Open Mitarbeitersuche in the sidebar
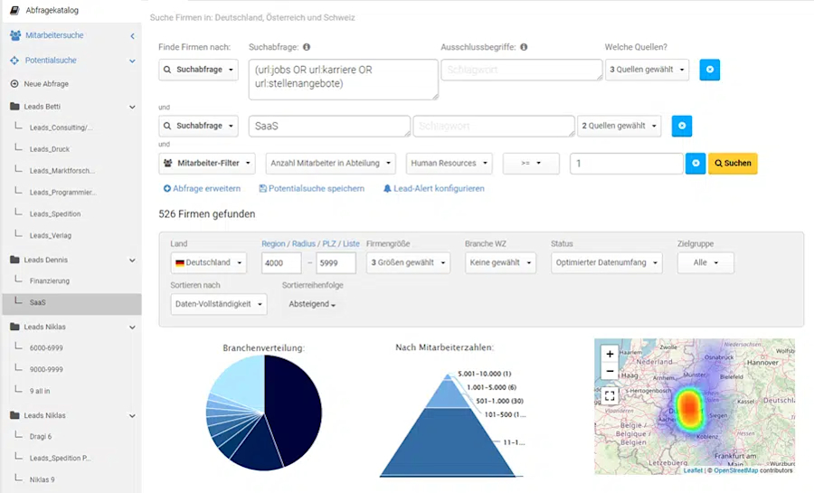The height and width of the screenshot is (493, 814). click(x=54, y=35)
